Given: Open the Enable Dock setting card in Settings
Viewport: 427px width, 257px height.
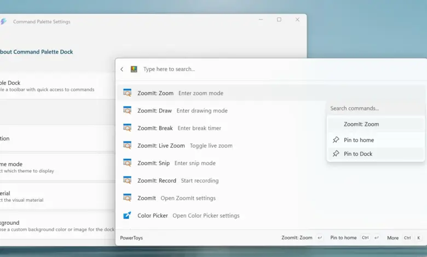Looking at the screenshot, I should click(x=57, y=86).
